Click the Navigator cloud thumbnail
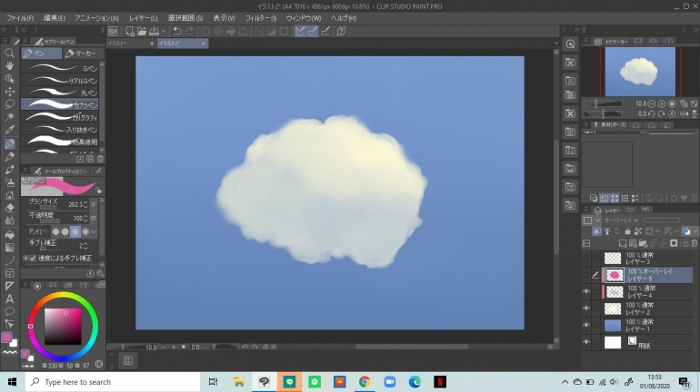The height and width of the screenshot is (392, 700). click(x=640, y=72)
